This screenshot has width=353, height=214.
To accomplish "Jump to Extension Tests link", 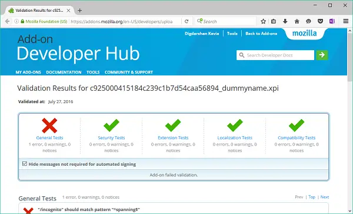I will 173,137.
